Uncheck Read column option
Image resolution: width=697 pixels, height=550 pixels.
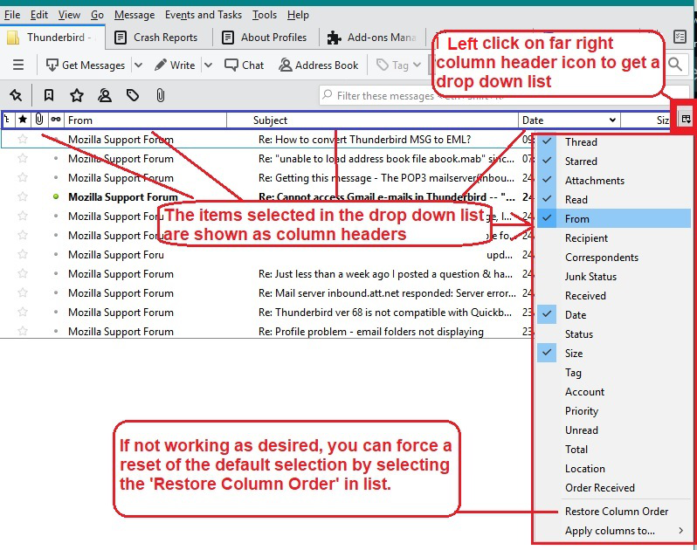pyautogui.click(x=614, y=199)
